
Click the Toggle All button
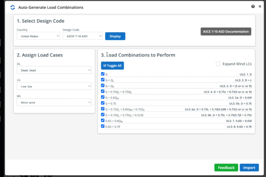click(113, 66)
